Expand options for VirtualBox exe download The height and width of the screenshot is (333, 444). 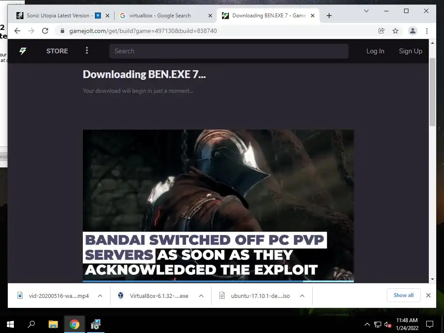[x=201, y=296]
